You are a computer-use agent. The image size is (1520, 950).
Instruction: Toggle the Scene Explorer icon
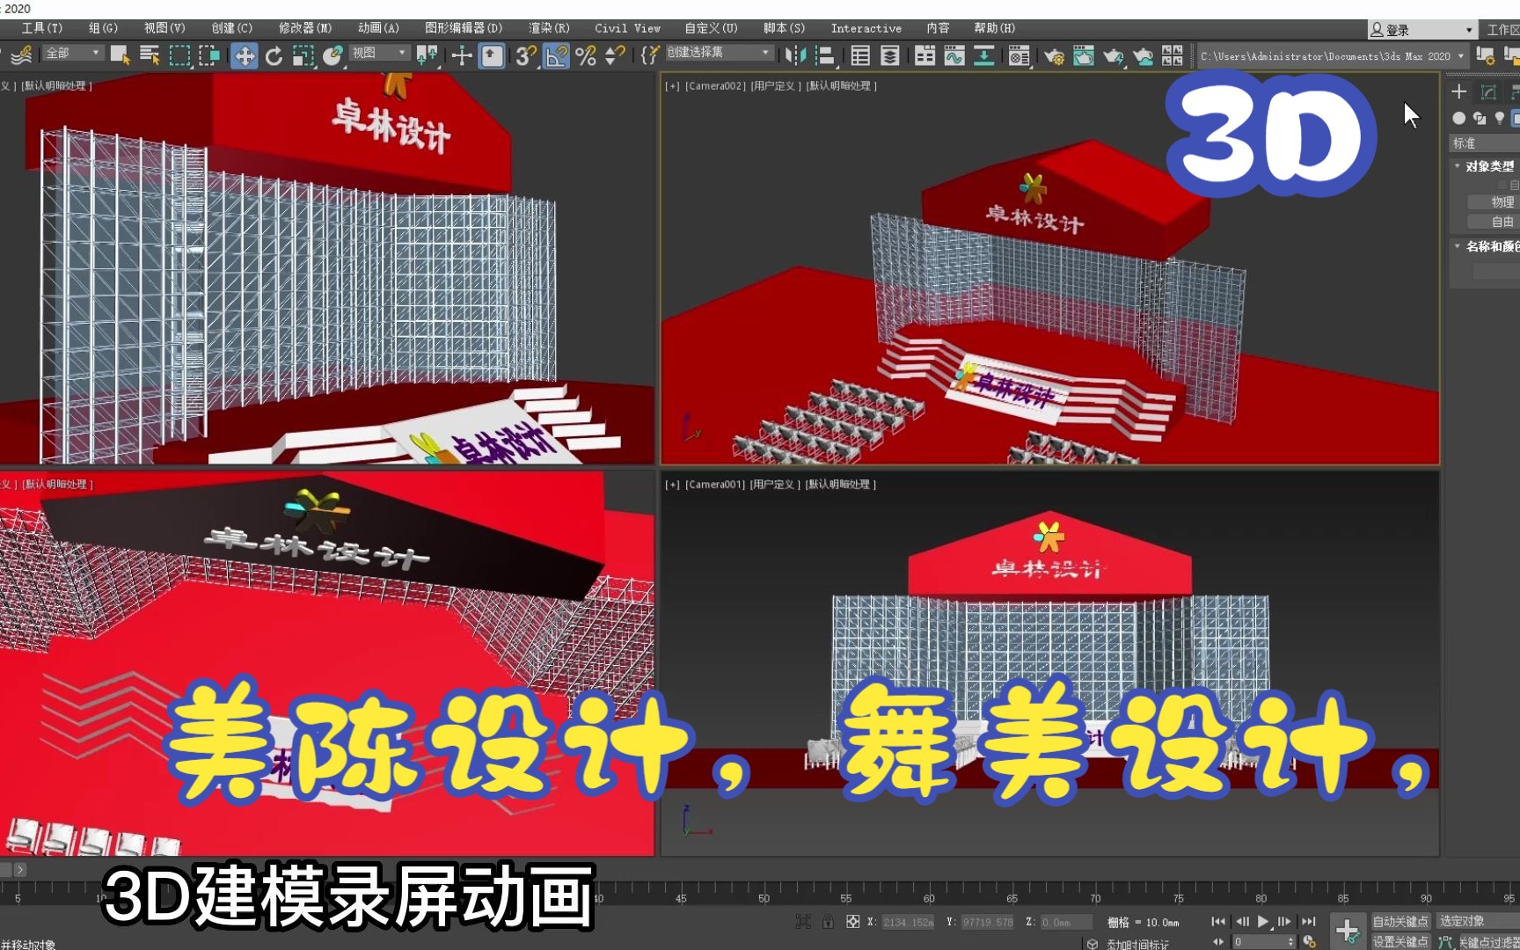pos(860,55)
